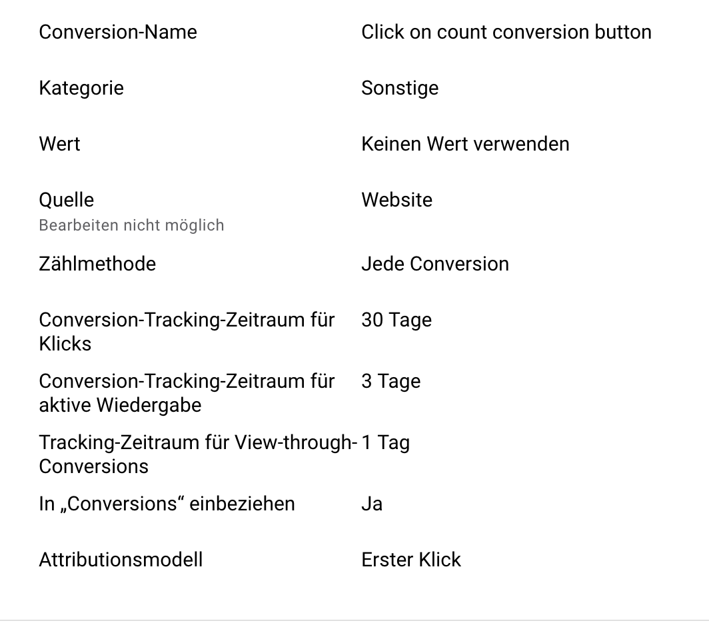The width and height of the screenshot is (709, 625).
Task: Select the Website source value
Action: pos(396,200)
